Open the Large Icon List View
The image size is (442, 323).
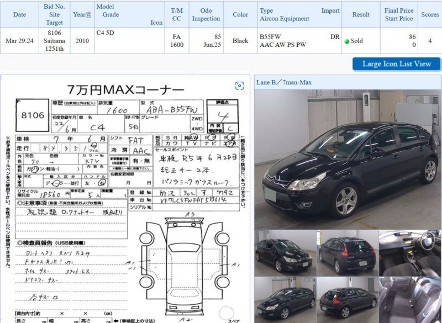[x=396, y=64]
